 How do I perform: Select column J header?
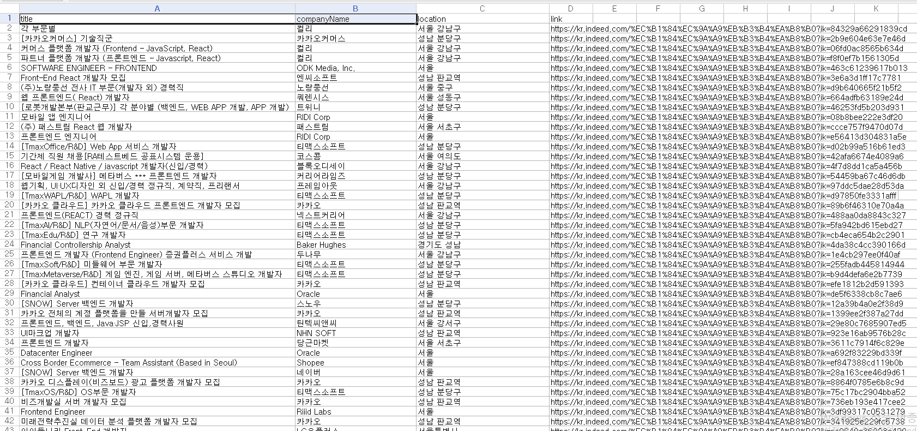coord(832,8)
